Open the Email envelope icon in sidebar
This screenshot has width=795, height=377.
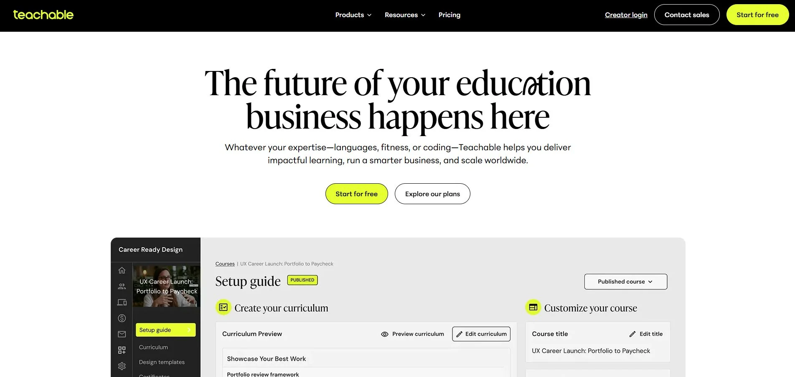122,334
